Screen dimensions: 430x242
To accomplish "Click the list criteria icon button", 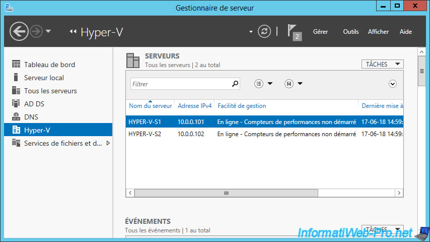I will (259, 84).
